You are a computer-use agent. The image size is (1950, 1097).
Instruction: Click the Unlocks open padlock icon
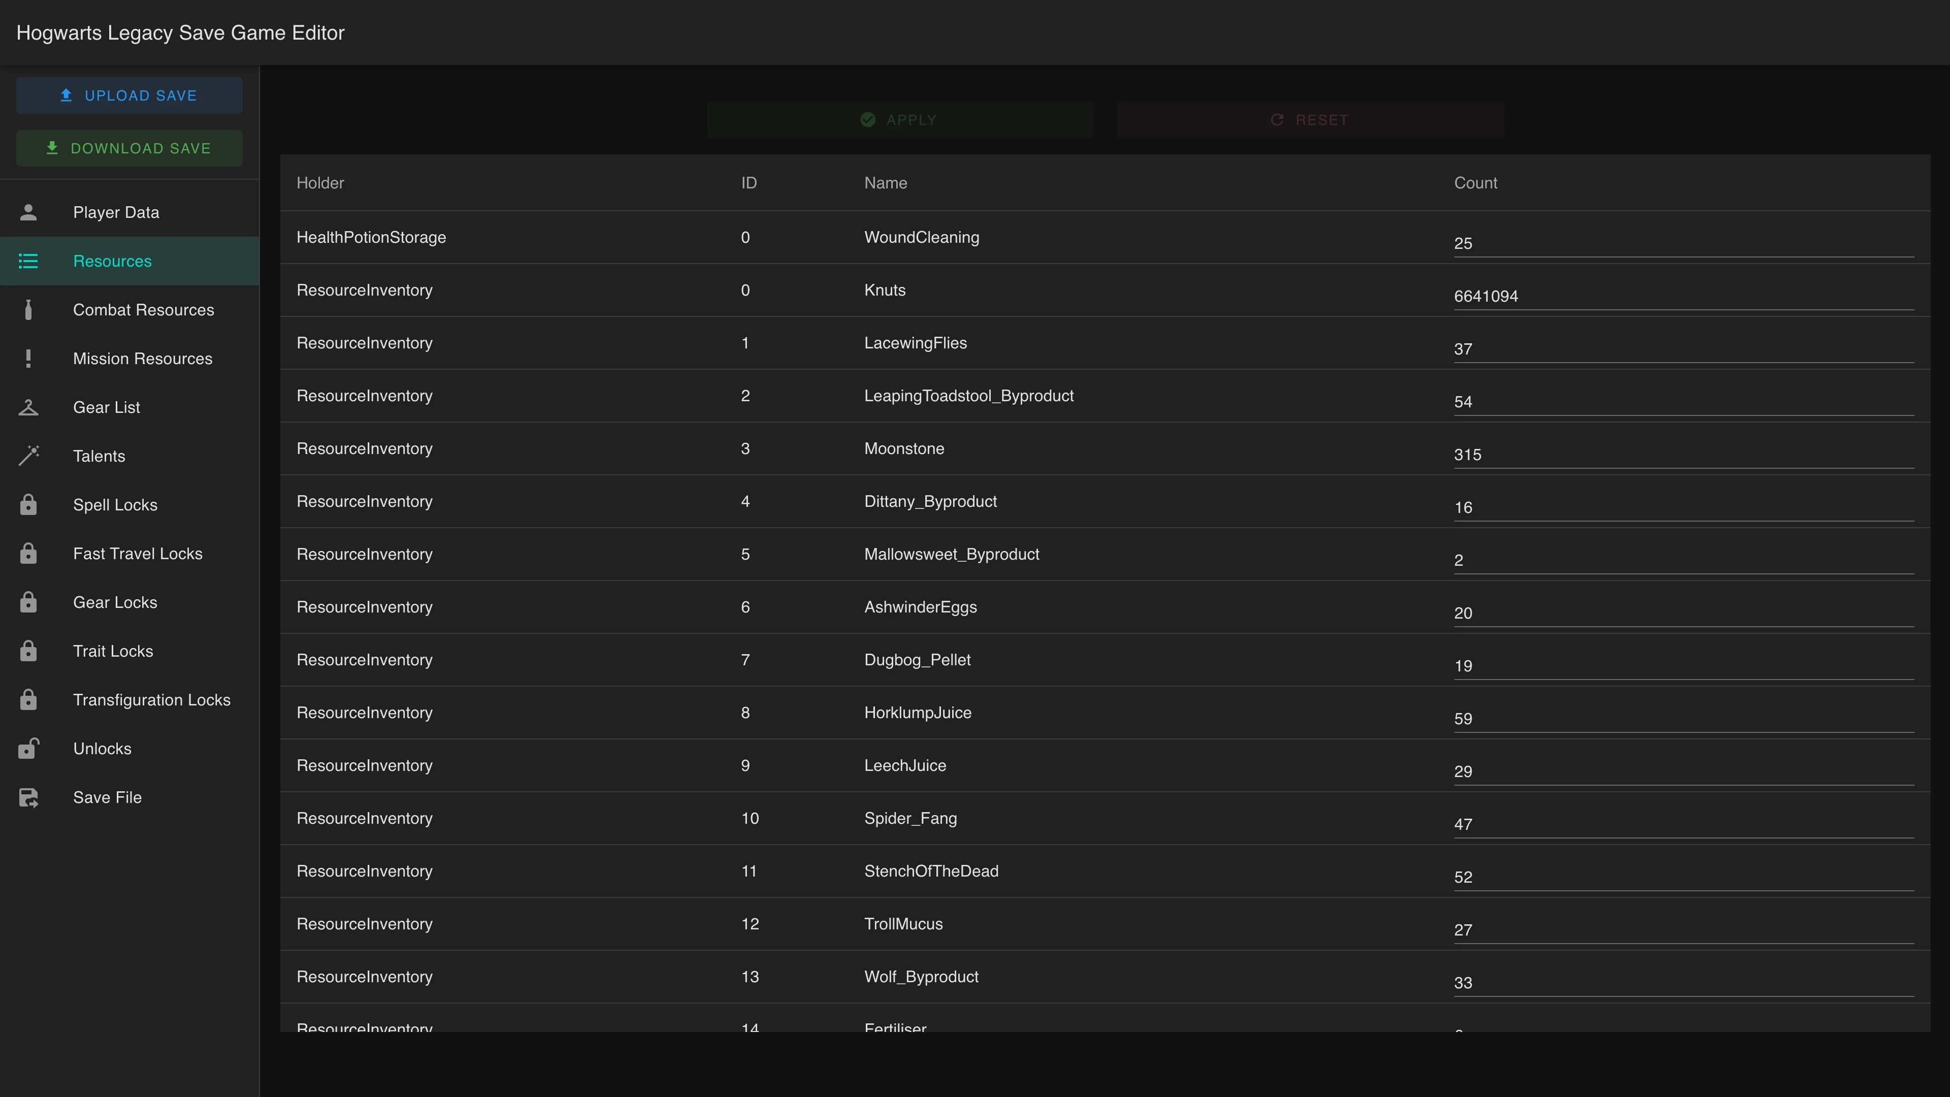coord(28,749)
